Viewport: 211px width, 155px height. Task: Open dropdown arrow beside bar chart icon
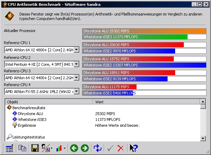pyautogui.click(x=64, y=148)
